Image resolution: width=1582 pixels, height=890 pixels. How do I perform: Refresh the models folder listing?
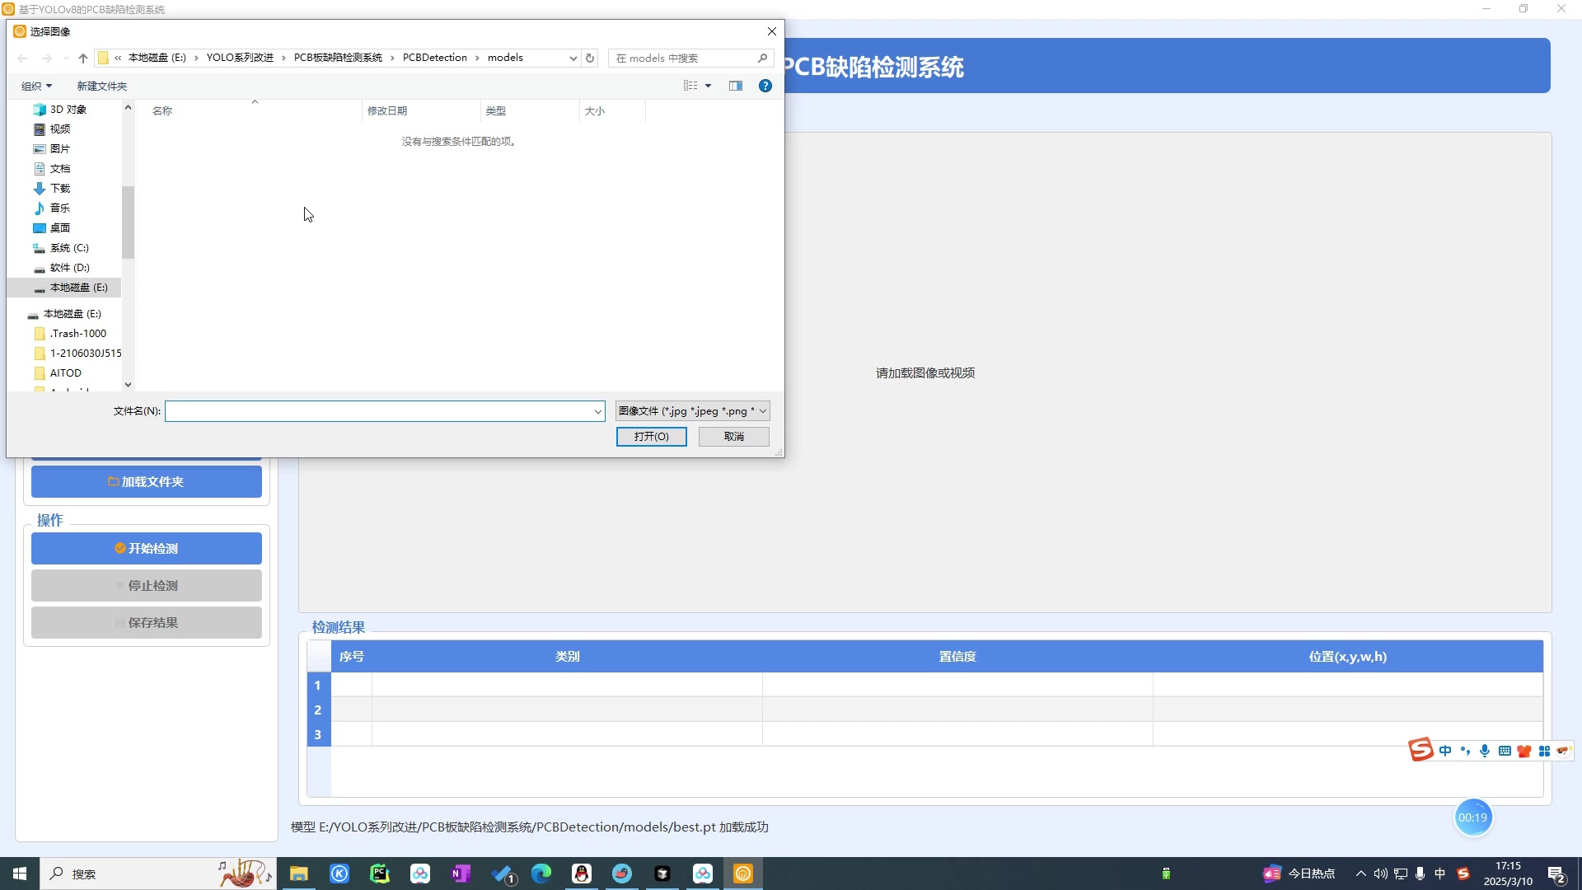[x=590, y=58]
